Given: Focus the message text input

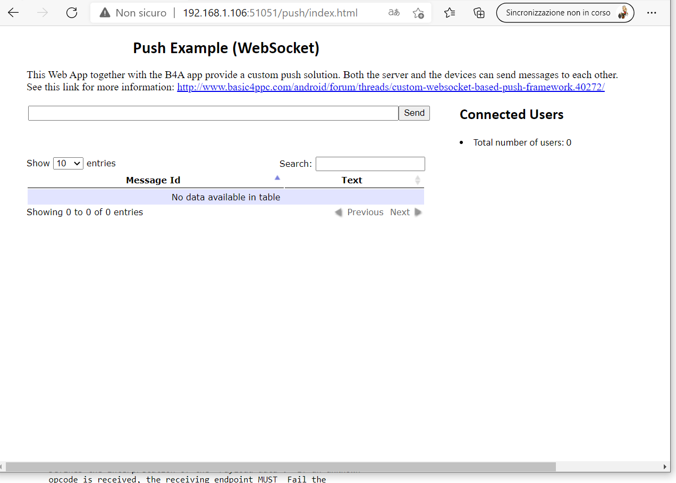Looking at the screenshot, I should click(213, 113).
